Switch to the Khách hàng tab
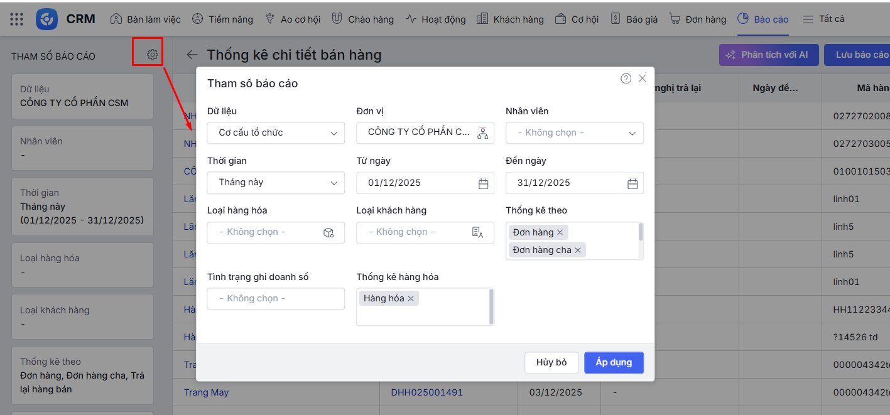 coord(510,19)
